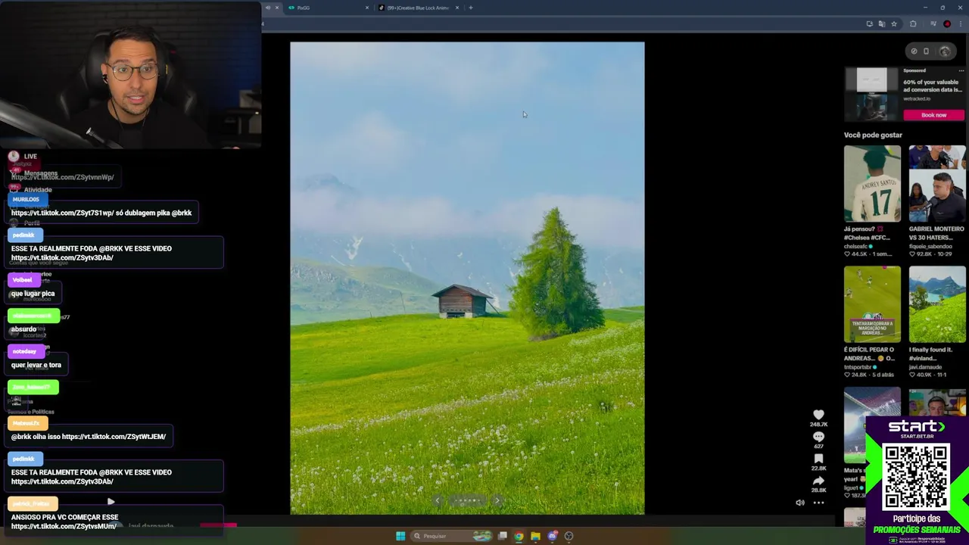Image resolution: width=969 pixels, height=545 pixels.
Task: Open Chrome from the taskbar
Action: click(x=519, y=536)
